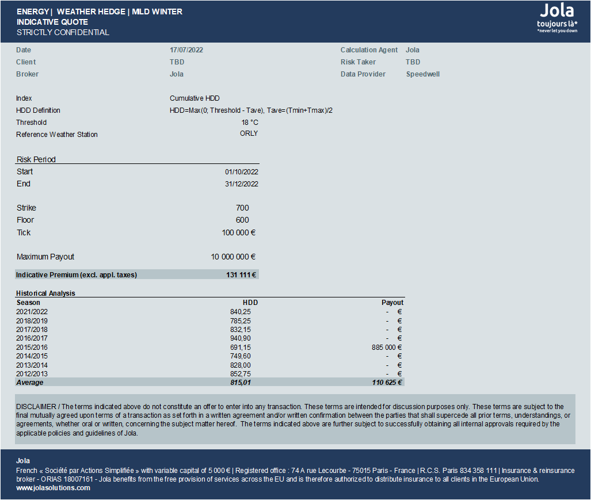Select threshold value 18 °C
Image resolution: width=591 pixels, height=500 pixels.
250,123
